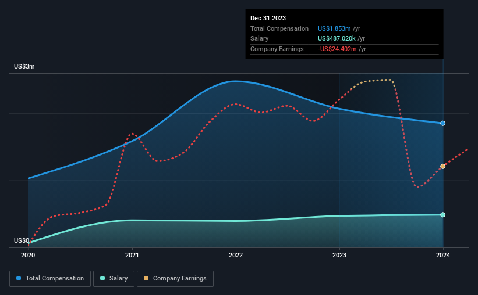This screenshot has width=478, height=295.
Task: Click the US$3m y-axis label
Action: (24, 66)
